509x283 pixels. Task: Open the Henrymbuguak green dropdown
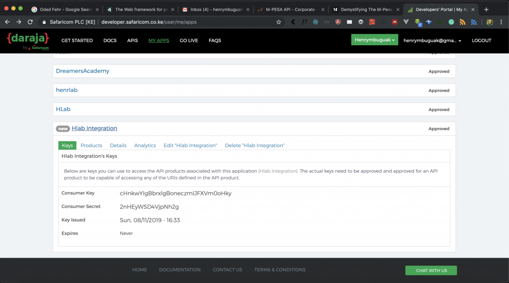[374, 40]
